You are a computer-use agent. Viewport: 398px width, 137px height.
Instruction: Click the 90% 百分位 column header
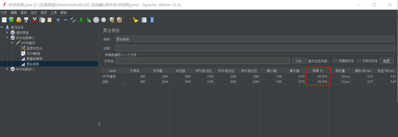tap(203, 71)
